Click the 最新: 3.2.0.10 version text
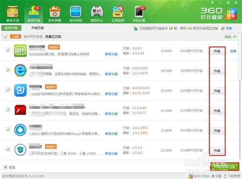 coord(133,53)
